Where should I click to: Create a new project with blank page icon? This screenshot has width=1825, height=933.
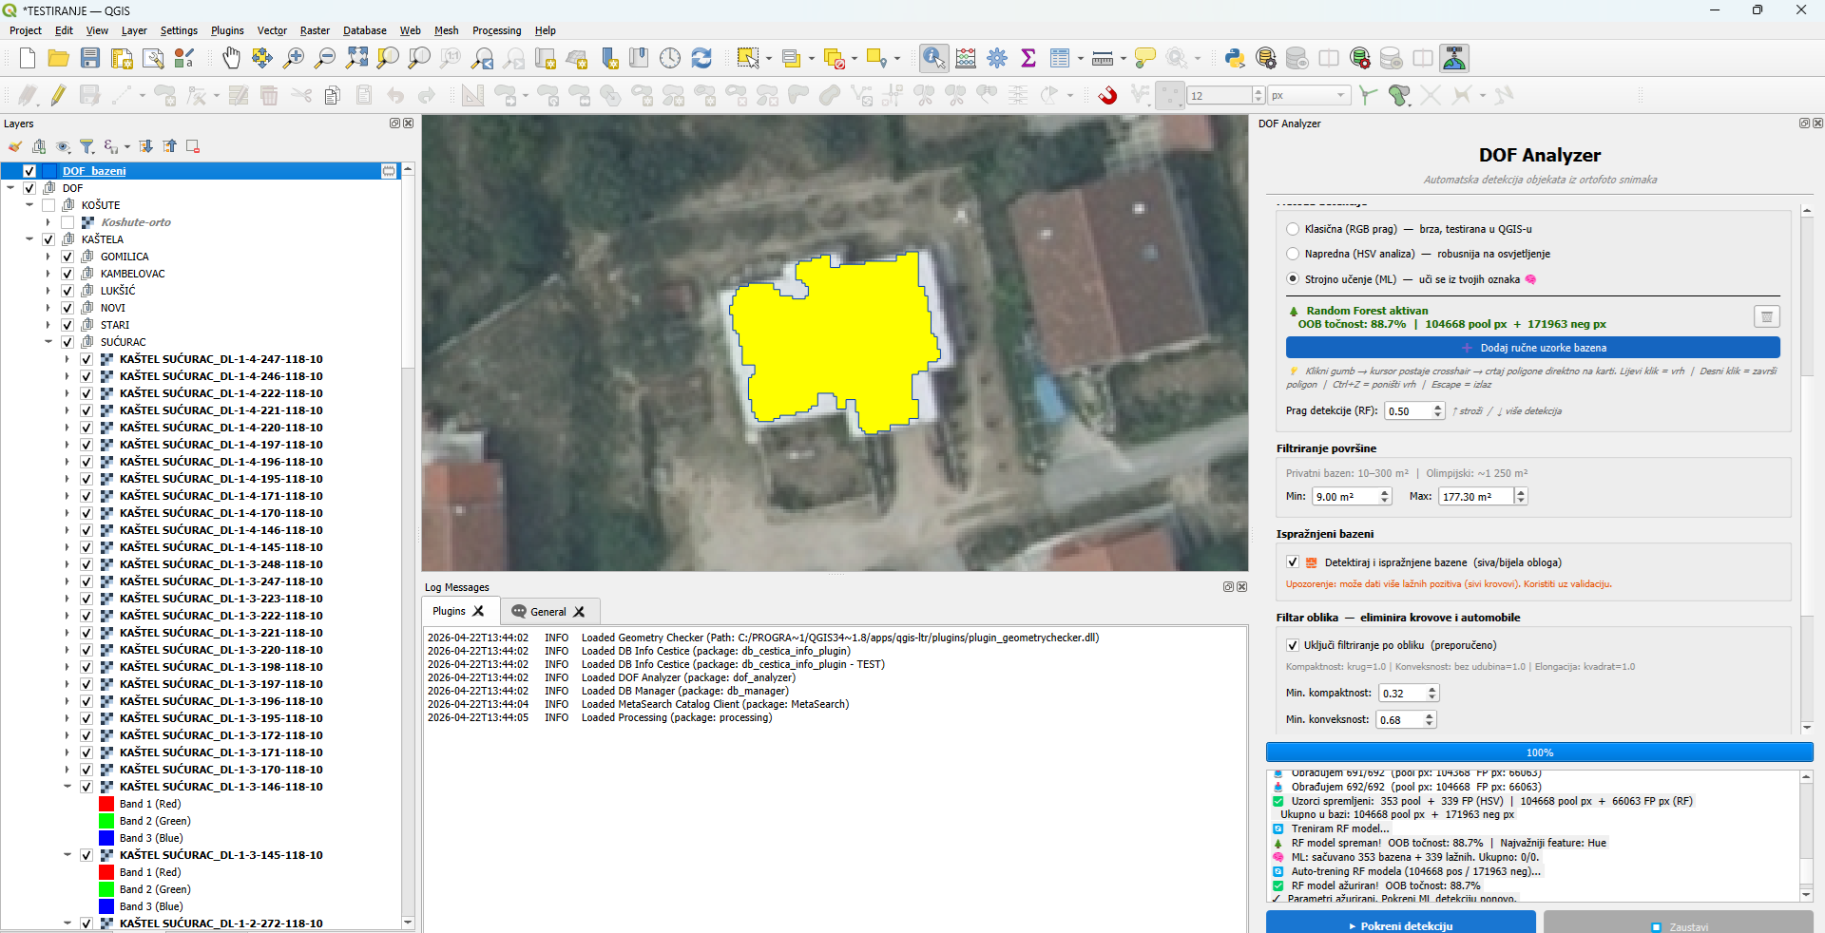click(x=28, y=59)
